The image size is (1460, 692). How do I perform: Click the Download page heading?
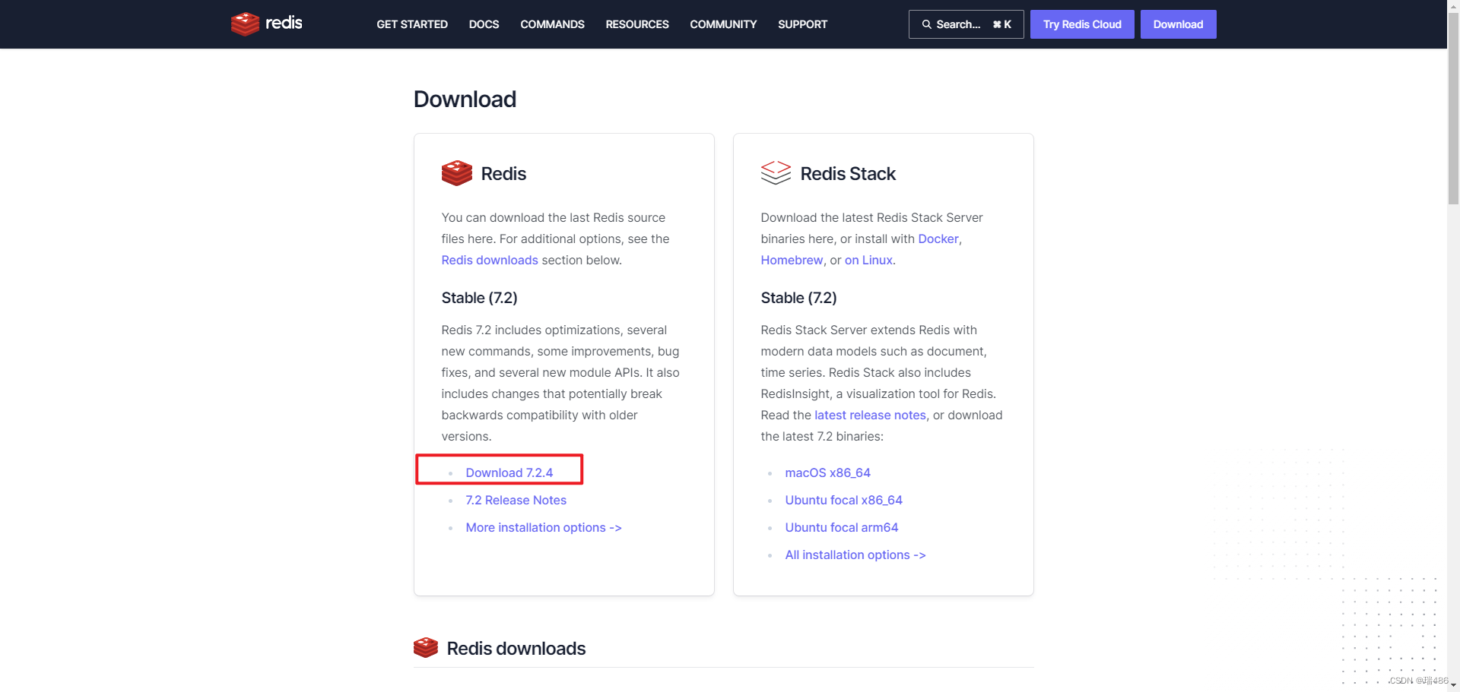click(465, 99)
